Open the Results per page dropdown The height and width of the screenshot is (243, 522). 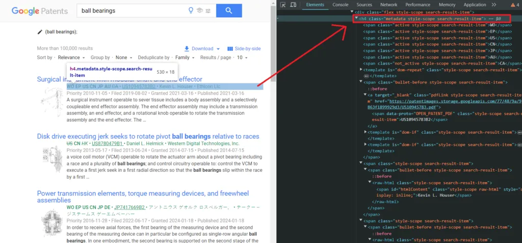tap(242, 57)
